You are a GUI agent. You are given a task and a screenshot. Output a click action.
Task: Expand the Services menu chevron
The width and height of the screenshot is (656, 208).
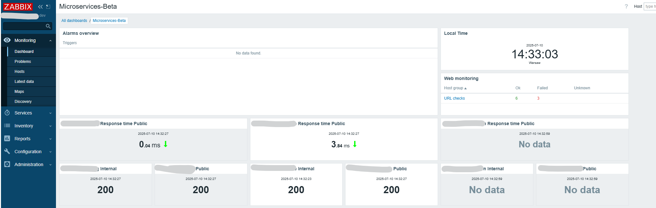click(x=50, y=113)
